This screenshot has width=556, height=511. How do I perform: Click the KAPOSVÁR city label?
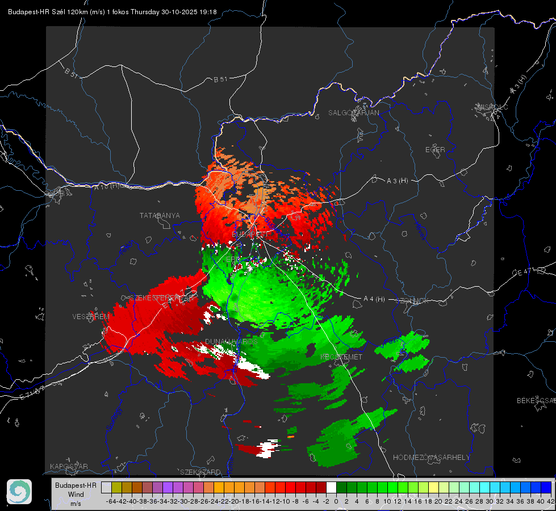coord(69,466)
